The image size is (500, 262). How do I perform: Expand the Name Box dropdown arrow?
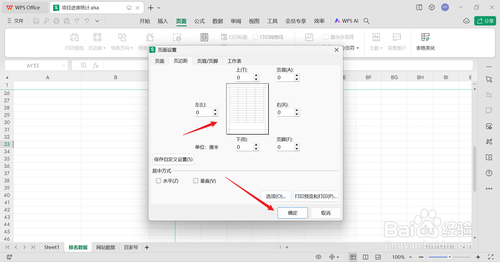[x=63, y=66]
